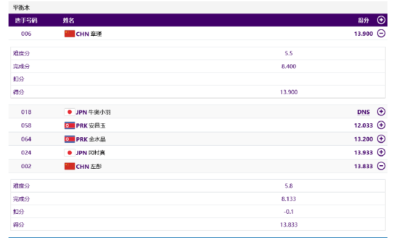Click the 平衡木 section title
Screen dimensions: 396x238
[x=21, y=7]
